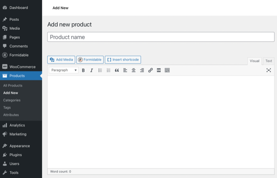Insert a numbered list
The image size is (277, 178).
[108, 70]
